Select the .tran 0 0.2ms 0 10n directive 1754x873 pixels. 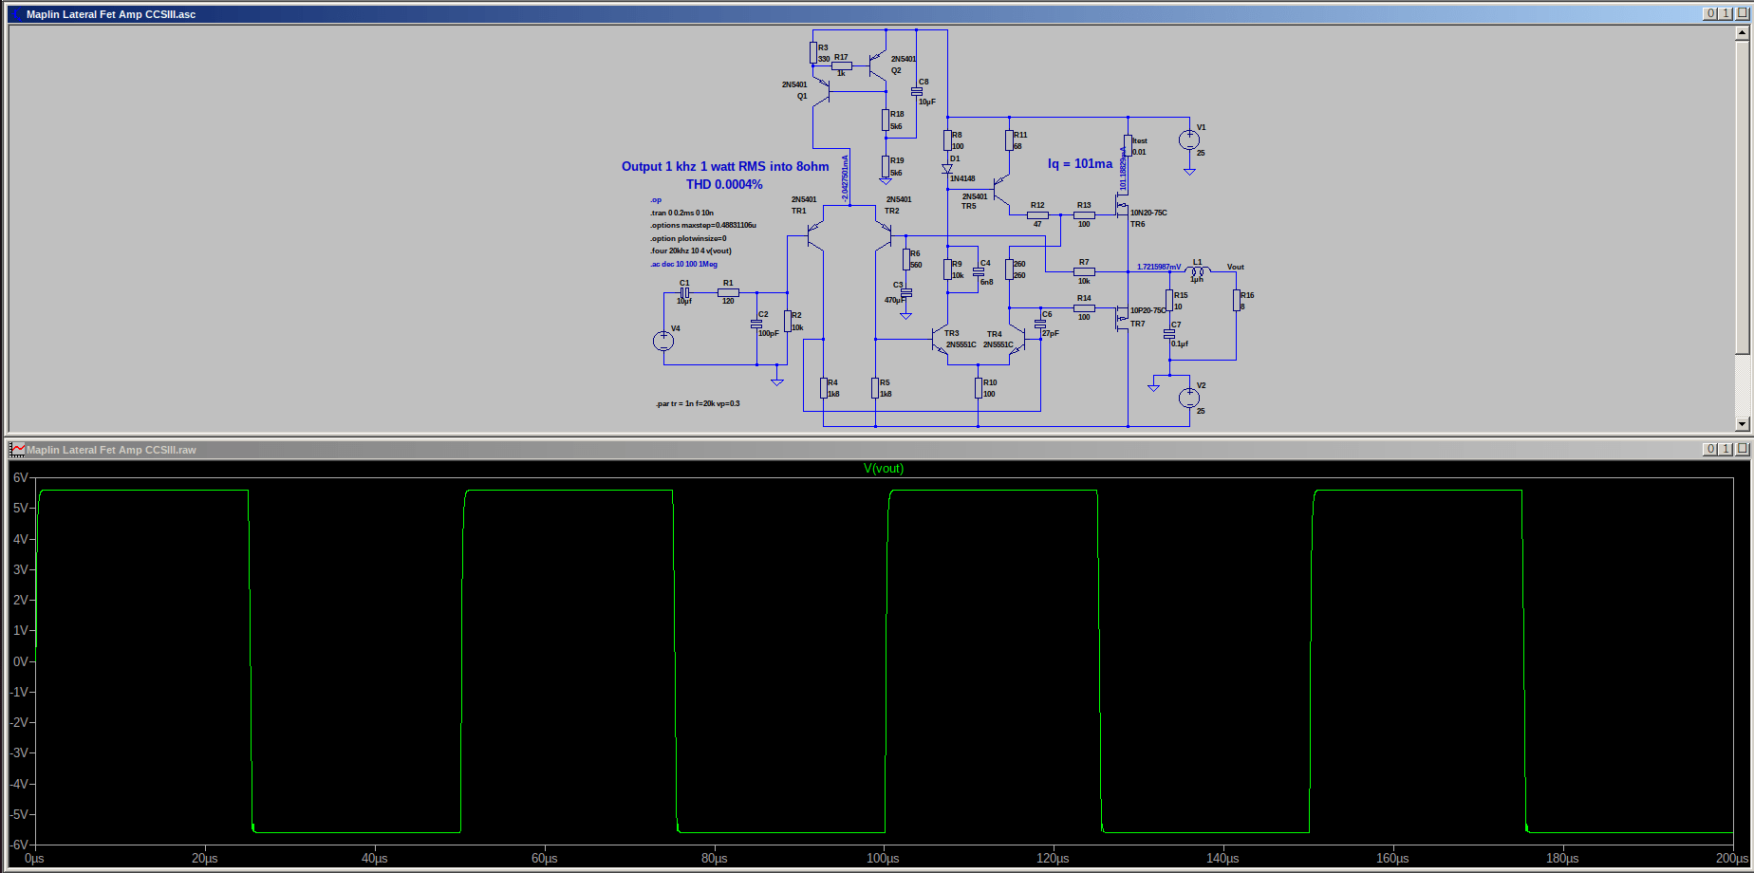pos(681,213)
